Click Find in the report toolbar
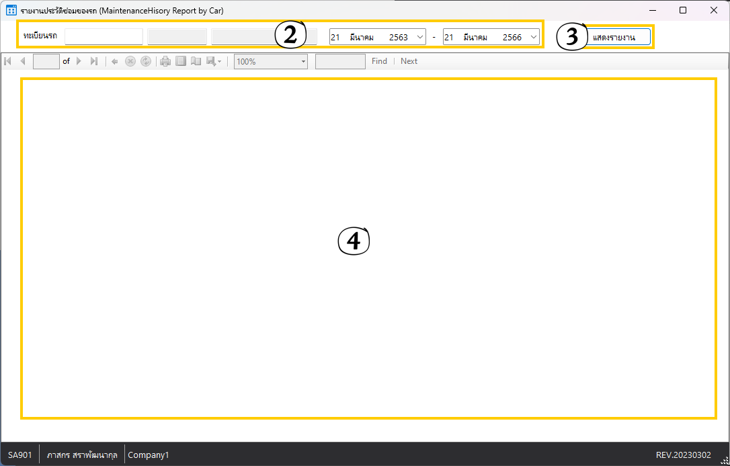 [379, 61]
